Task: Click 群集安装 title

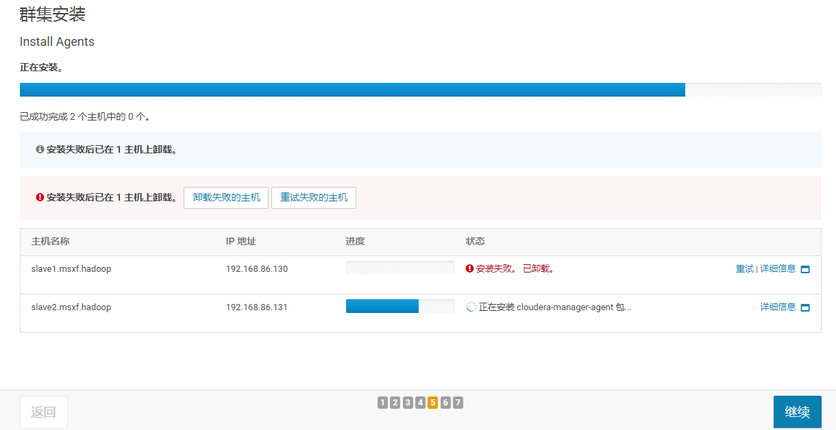Action: [x=52, y=14]
